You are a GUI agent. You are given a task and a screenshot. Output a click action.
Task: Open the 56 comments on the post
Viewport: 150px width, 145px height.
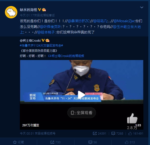(93, 142)
